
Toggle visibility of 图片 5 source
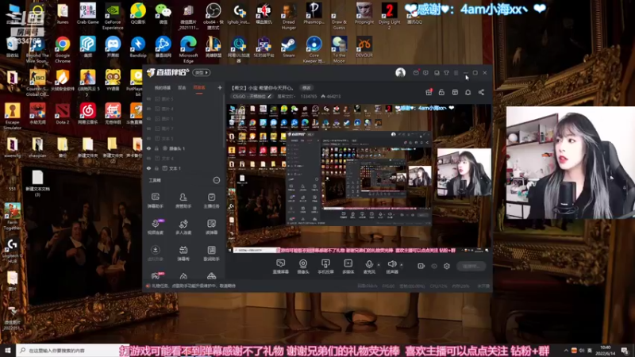point(148,98)
